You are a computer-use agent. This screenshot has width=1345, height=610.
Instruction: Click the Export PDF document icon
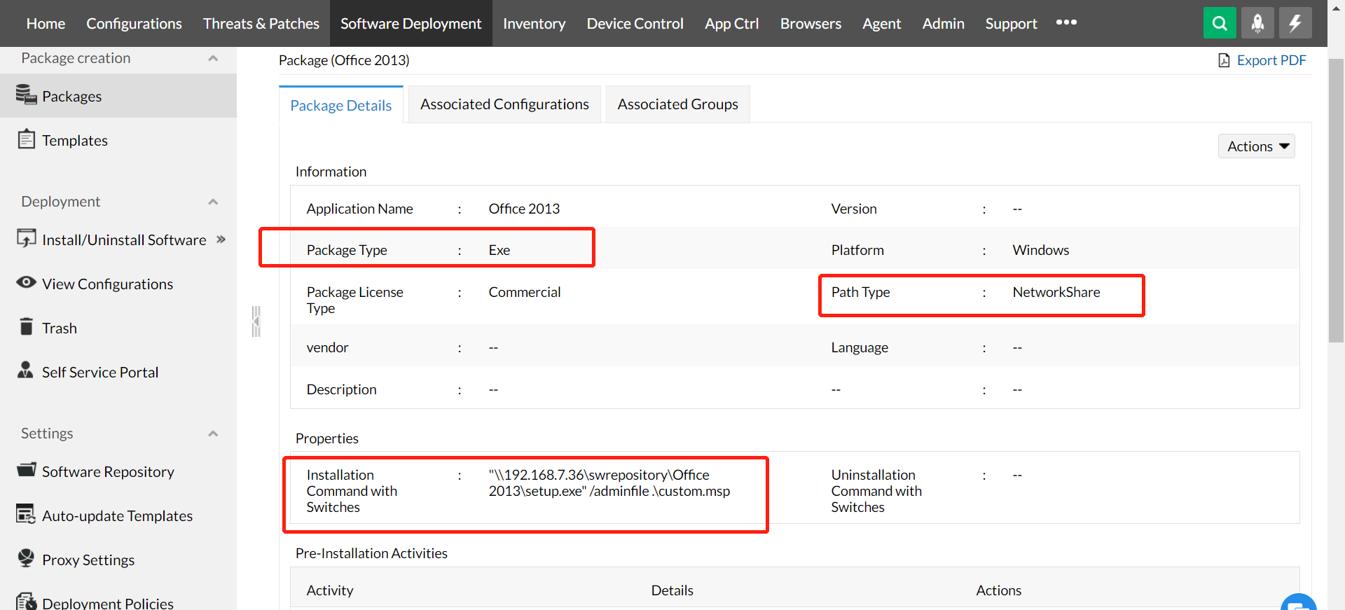point(1224,60)
